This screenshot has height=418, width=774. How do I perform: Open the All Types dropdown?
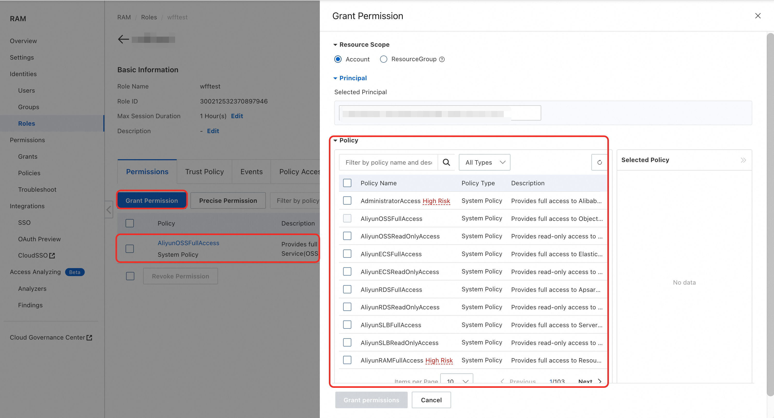[x=484, y=162]
